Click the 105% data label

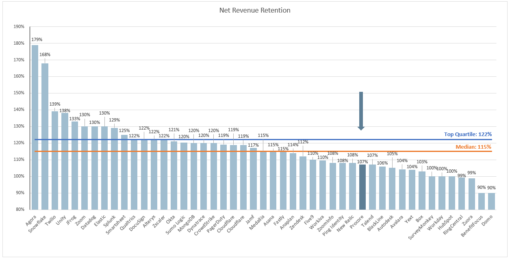(x=392, y=154)
